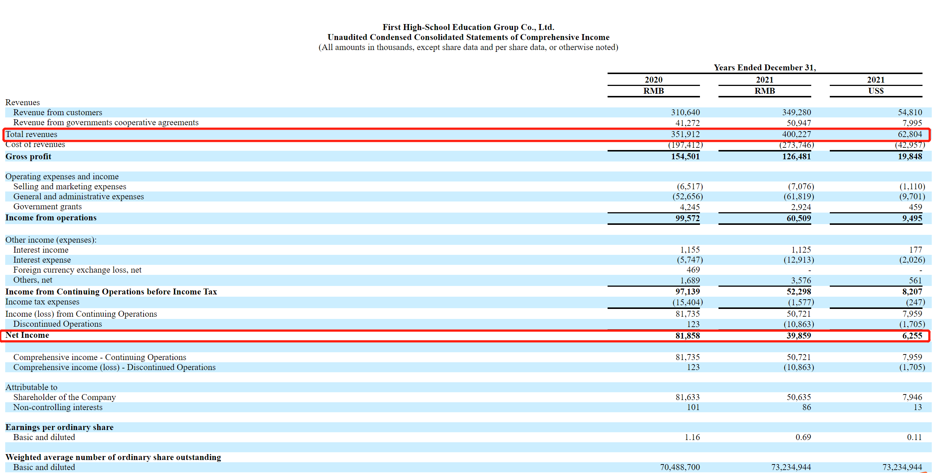Click the Total revenues US$ value 62,804
The width and height of the screenshot is (934, 473).
(x=910, y=134)
